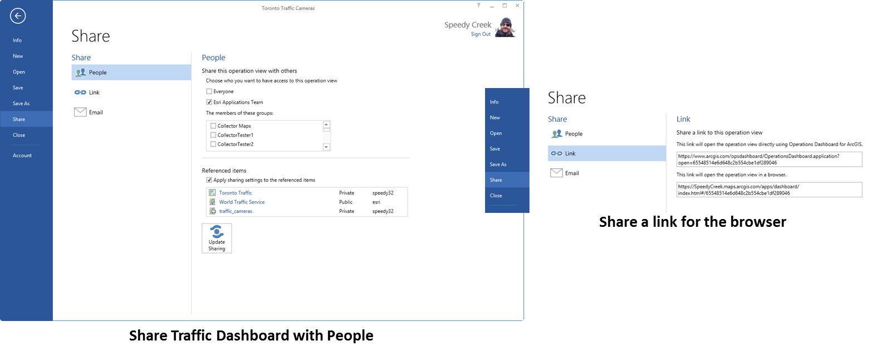Select Share in the left sidebar
The height and width of the screenshot is (355, 876).
point(26,119)
